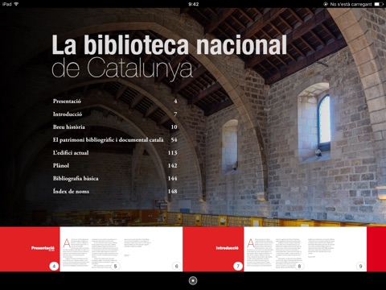Open the Índex de noms contents entry
This screenshot has height=290, width=386.
115,192
